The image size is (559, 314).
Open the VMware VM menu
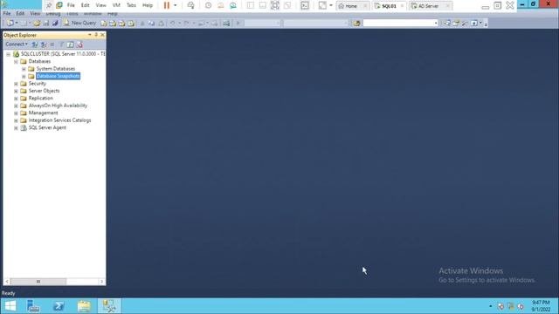pos(116,5)
